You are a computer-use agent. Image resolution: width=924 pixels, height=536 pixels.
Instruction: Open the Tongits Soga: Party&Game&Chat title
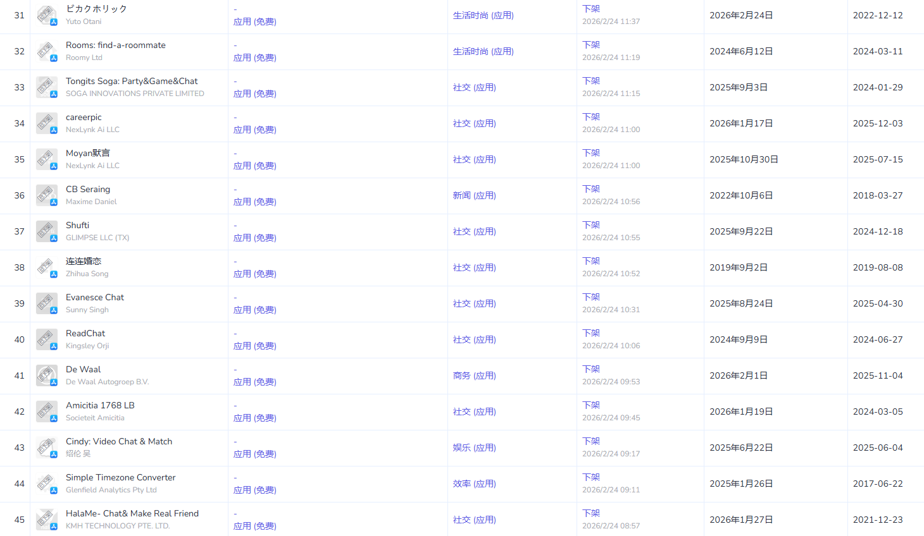click(x=132, y=81)
